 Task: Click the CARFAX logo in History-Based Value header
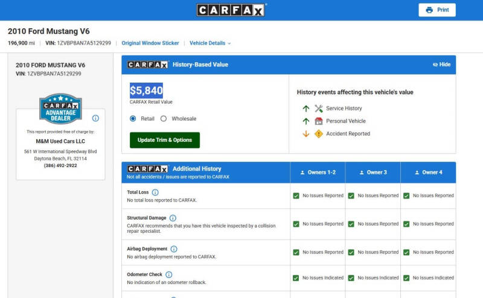coord(147,65)
